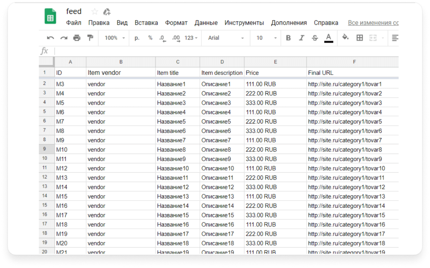Open the Формат menu
Image resolution: width=430 pixels, height=268 pixels.
point(176,23)
